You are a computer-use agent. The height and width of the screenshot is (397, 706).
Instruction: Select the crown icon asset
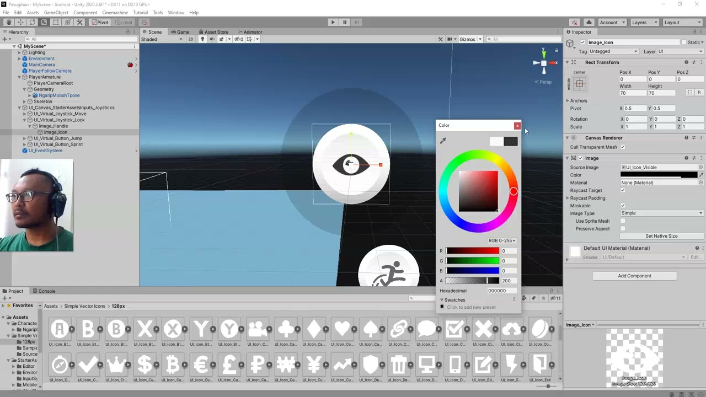[116, 364]
